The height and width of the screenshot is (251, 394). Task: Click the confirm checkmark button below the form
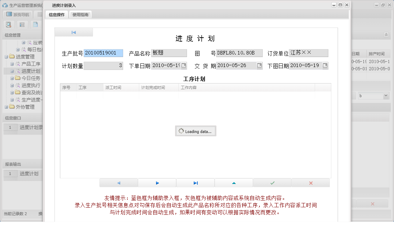272,183
